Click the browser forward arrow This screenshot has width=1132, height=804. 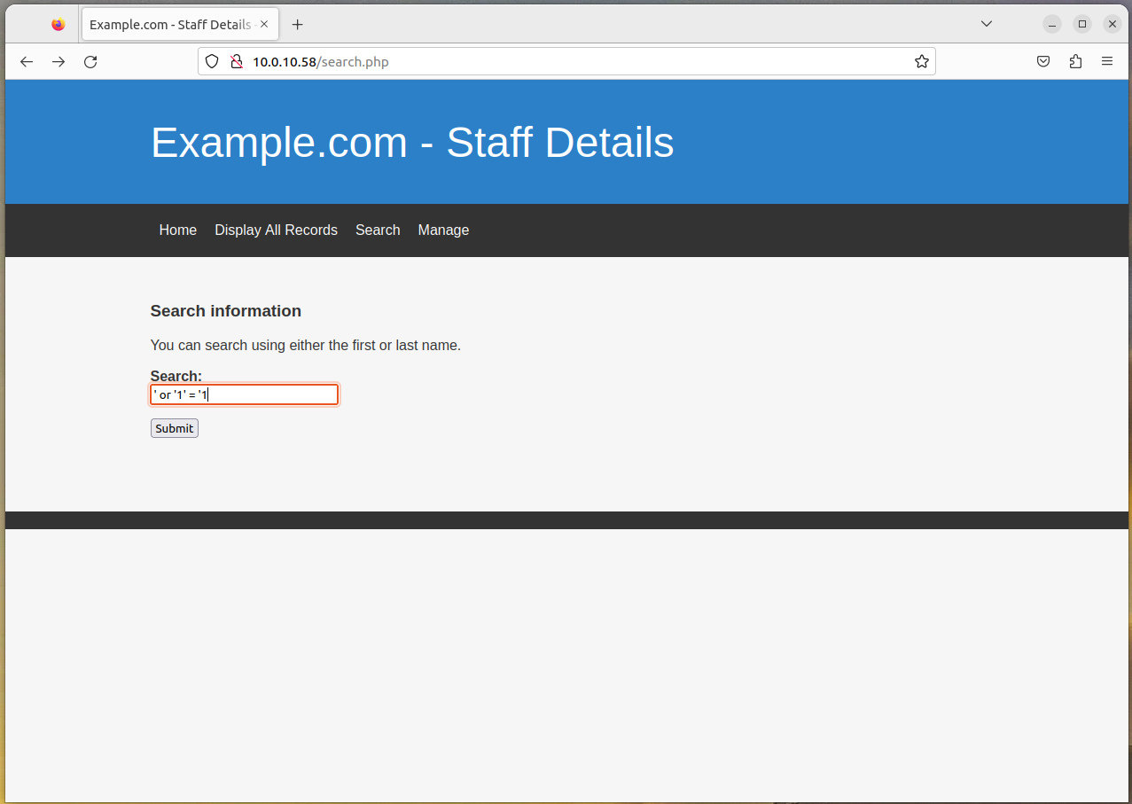point(59,62)
